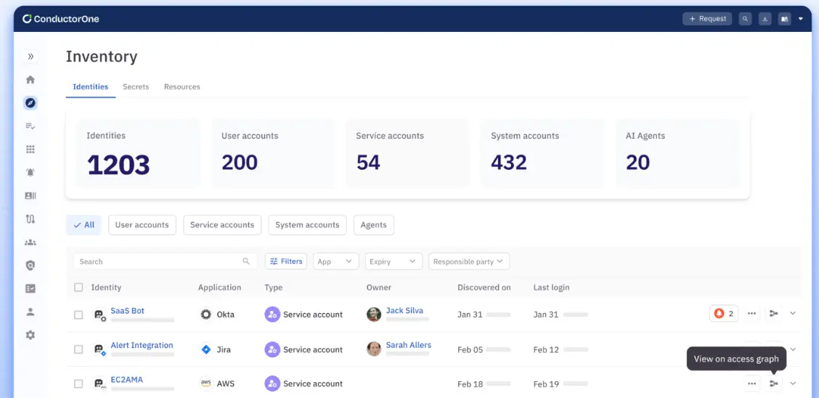Click into the identity Search field
This screenshot has width=819, height=398.
[x=160, y=261]
